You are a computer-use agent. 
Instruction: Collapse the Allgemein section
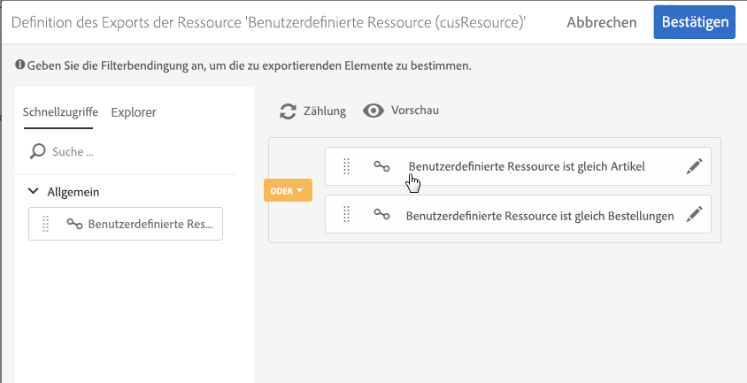click(34, 191)
